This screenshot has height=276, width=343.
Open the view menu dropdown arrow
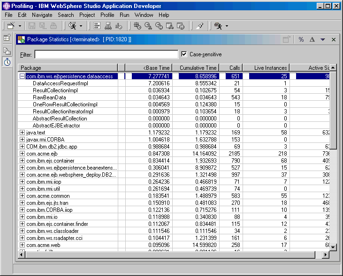323,40
